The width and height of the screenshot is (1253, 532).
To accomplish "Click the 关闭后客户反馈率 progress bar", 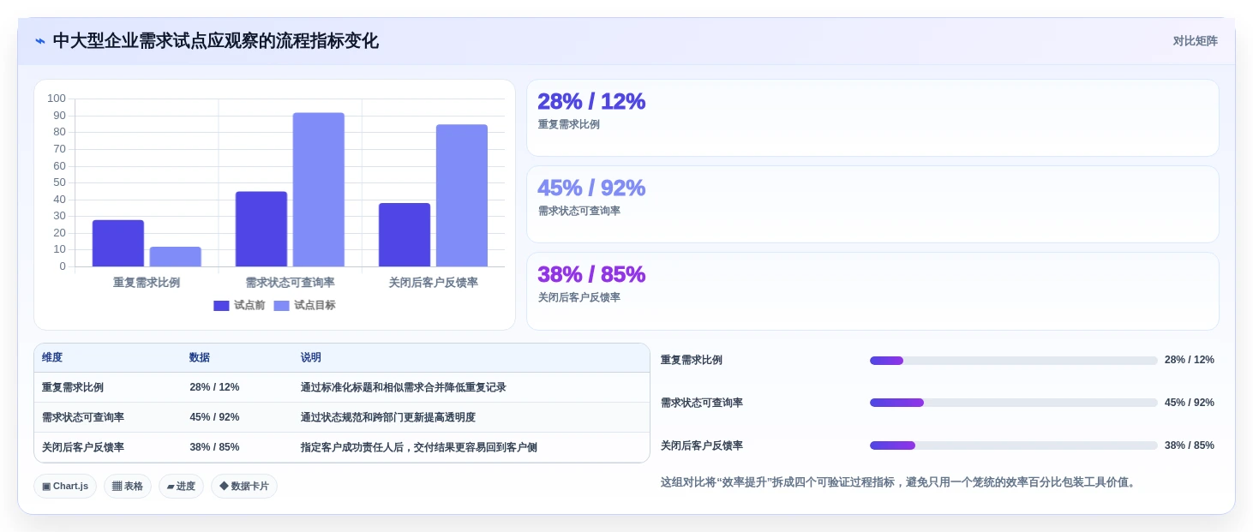I will 1014,445.
